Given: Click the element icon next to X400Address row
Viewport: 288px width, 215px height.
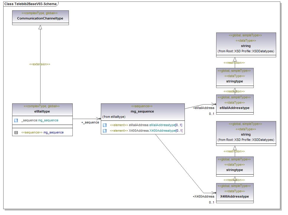Looking at the screenshot, I should click(x=105, y=131).
